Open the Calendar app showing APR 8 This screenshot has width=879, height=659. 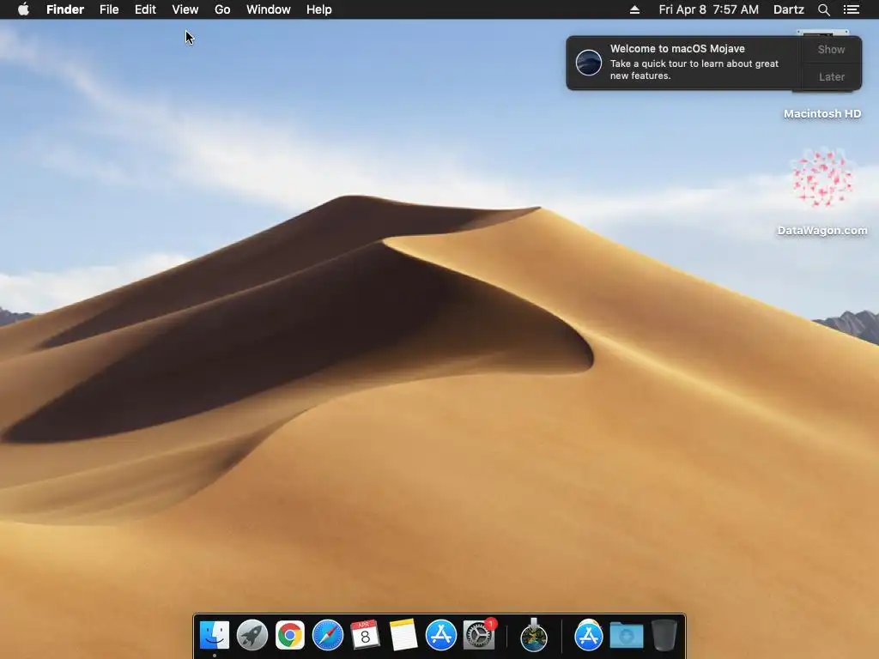(x=365, y=635)
